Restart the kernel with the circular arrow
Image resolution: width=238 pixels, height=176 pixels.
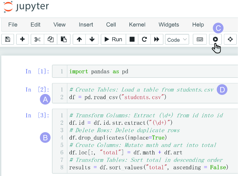pos(145,39)
